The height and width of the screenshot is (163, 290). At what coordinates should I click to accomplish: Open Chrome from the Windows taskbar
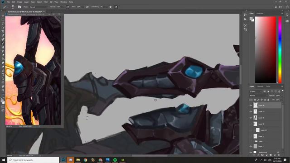(x=85, y=160)
